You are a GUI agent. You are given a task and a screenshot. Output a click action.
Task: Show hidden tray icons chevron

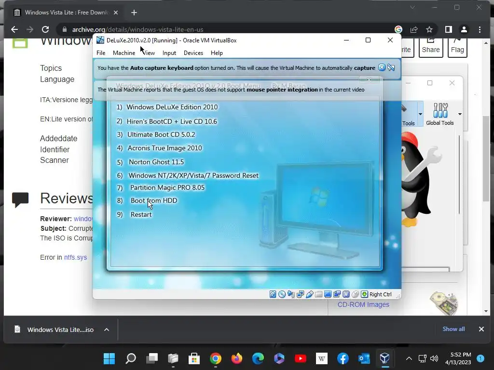[x=409, y=358]
